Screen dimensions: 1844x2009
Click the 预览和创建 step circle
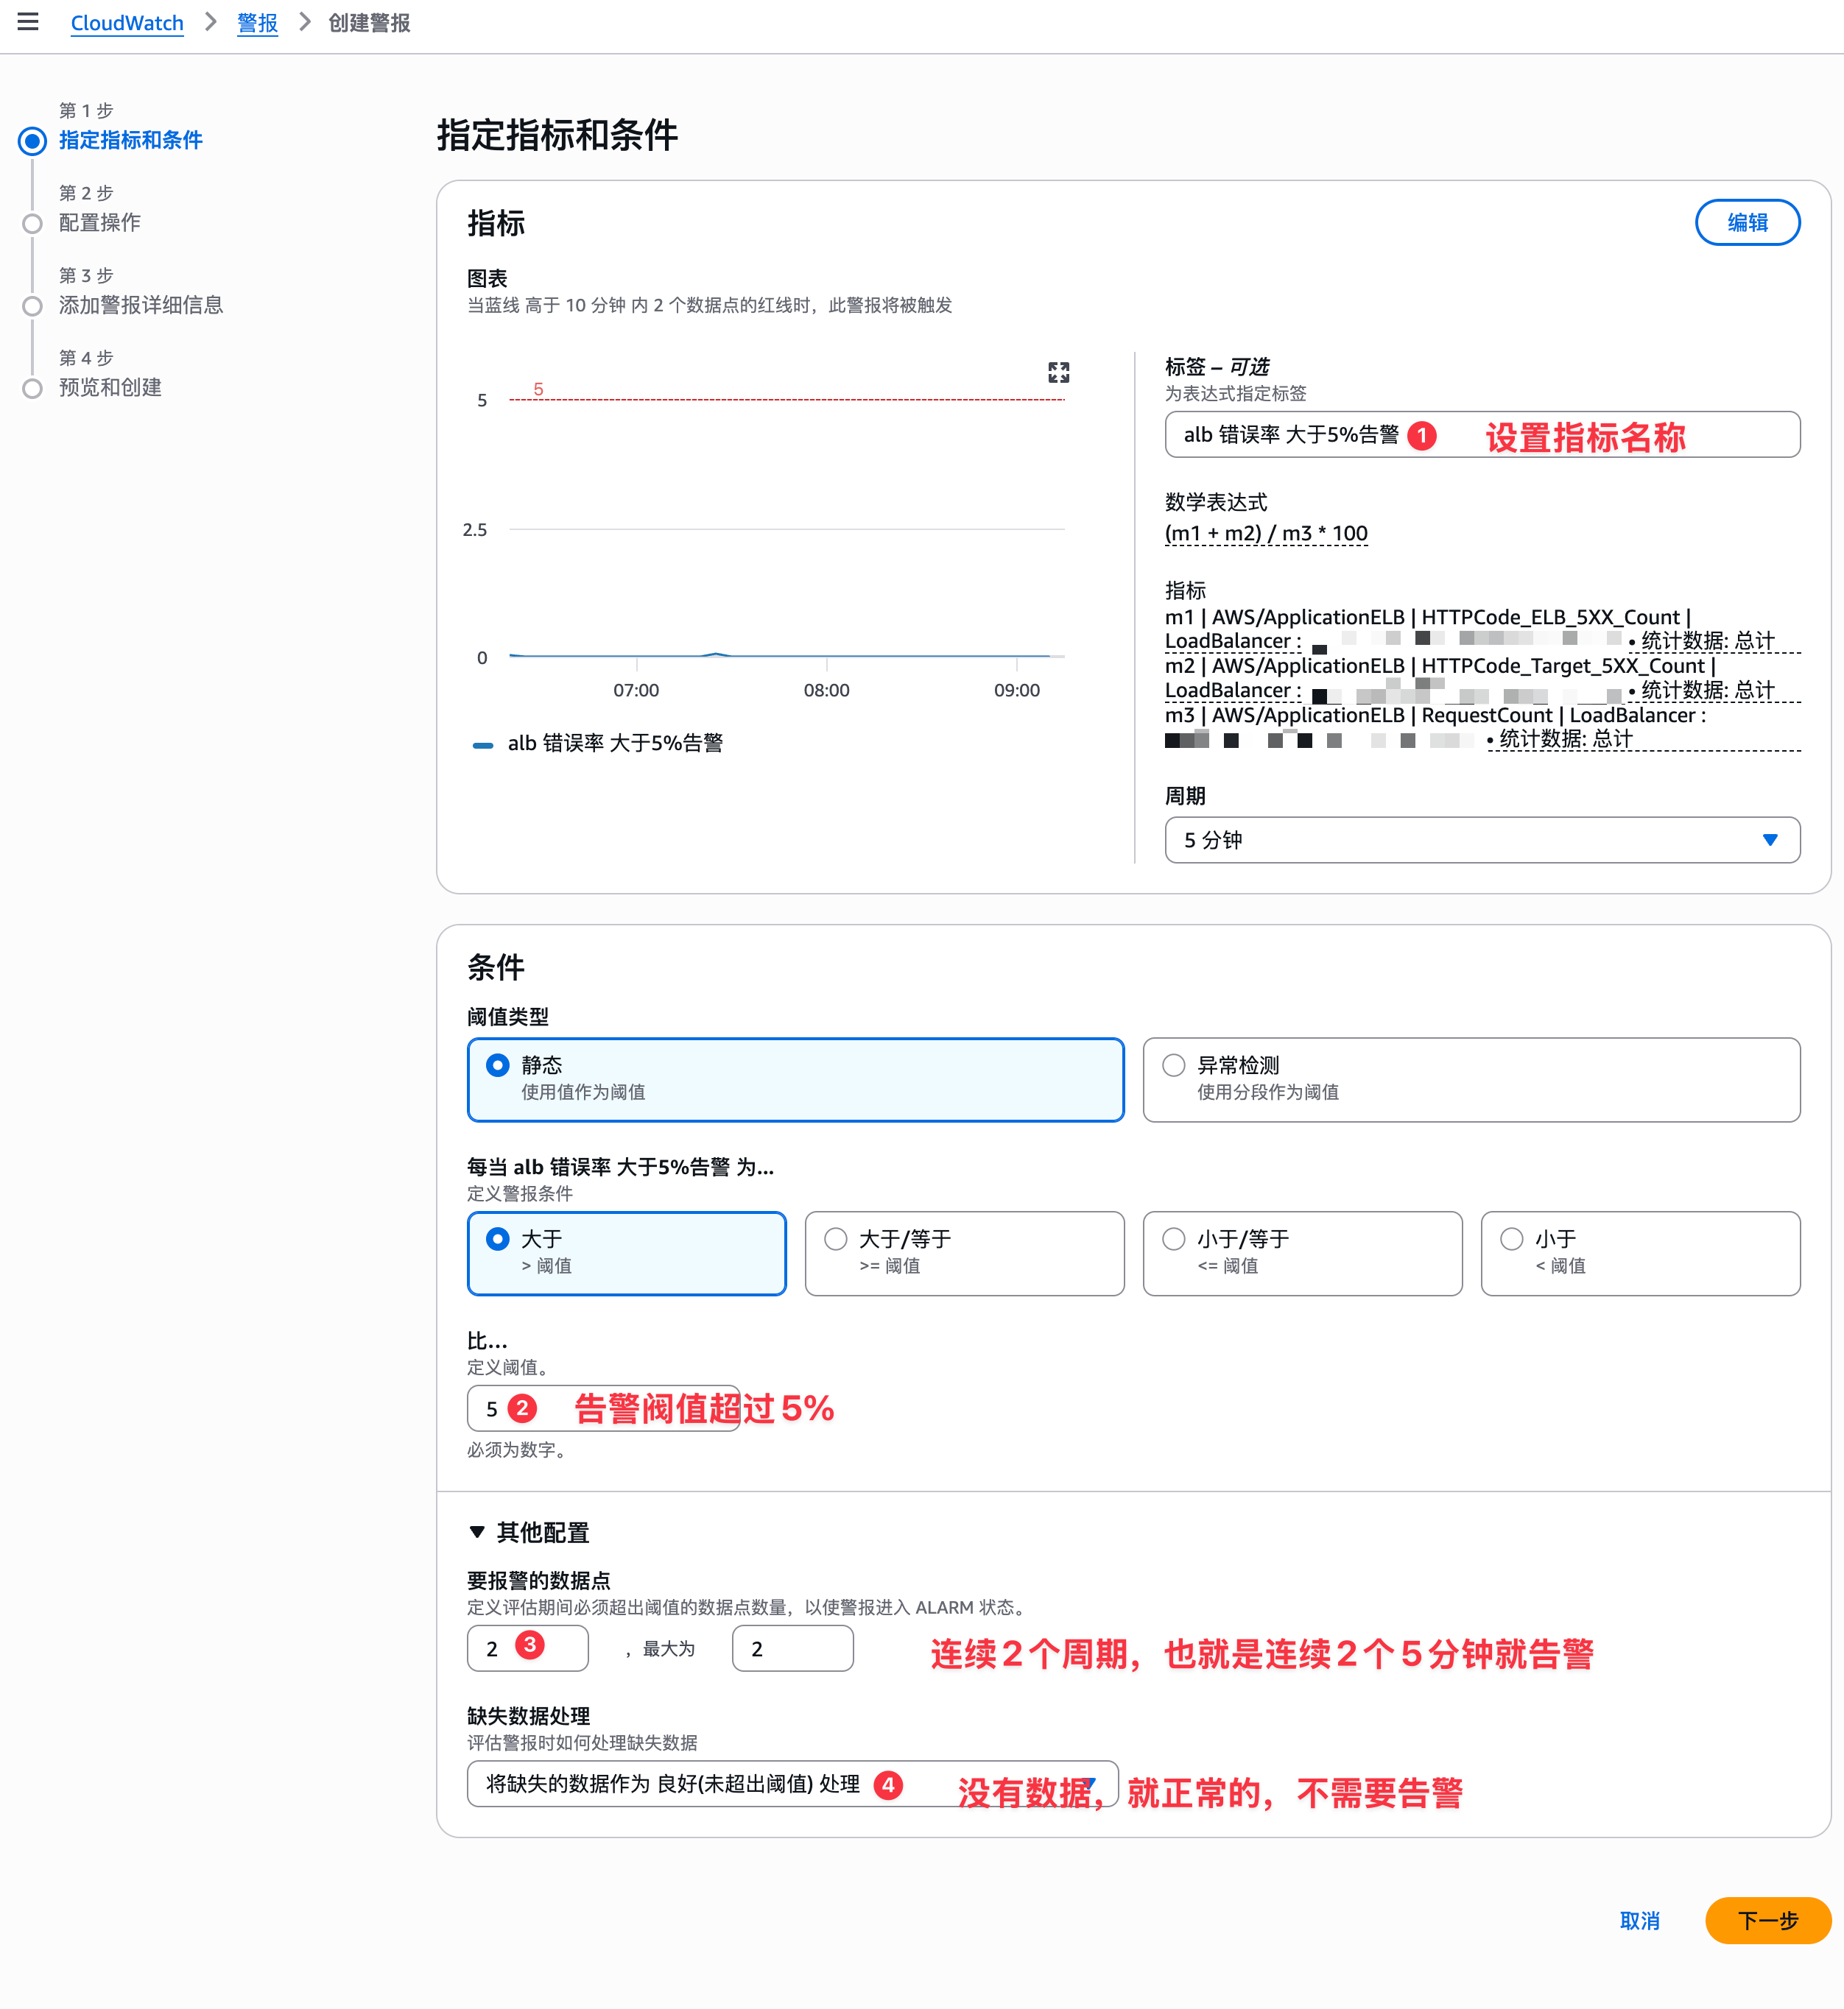point(33,388)
